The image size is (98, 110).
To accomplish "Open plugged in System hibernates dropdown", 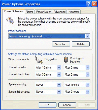I will point(48,92).
